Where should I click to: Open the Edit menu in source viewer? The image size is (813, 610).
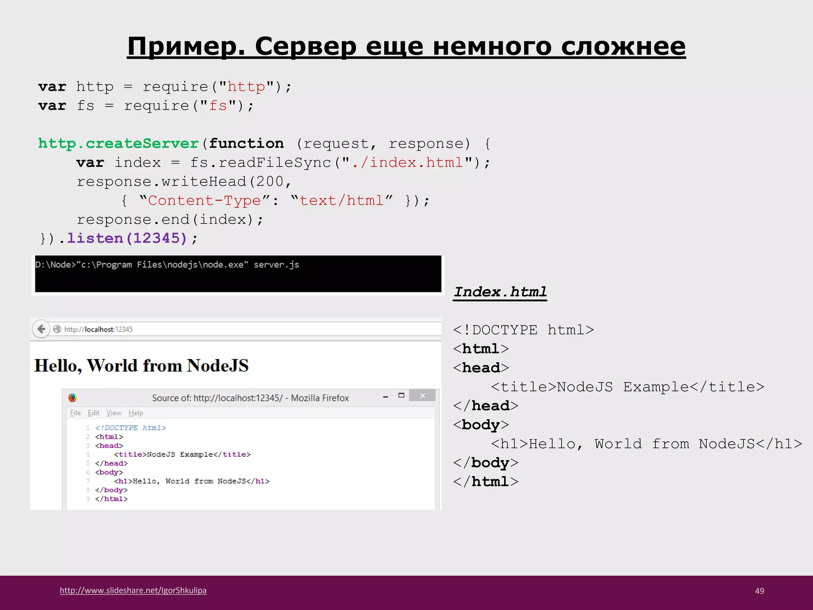94,413
